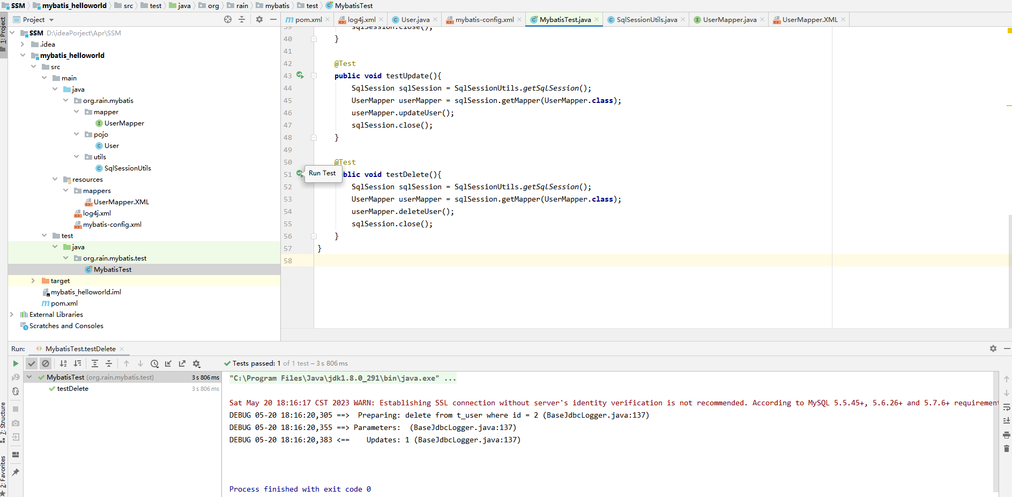Toggle Show Ignored tests in the Run toolbar
Screen dimensions: 1012x497
tap(46, 364)
